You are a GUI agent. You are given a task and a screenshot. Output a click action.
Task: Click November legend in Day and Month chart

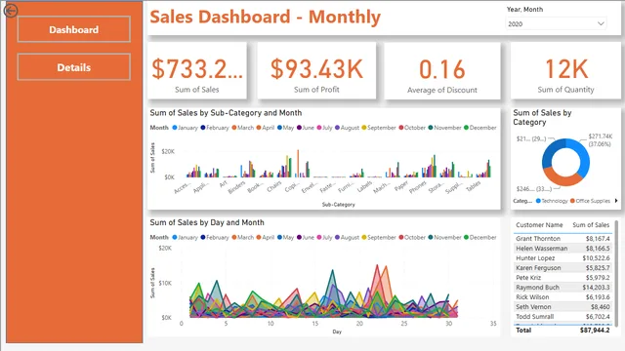pyautogui.click(x=445, y=238)
